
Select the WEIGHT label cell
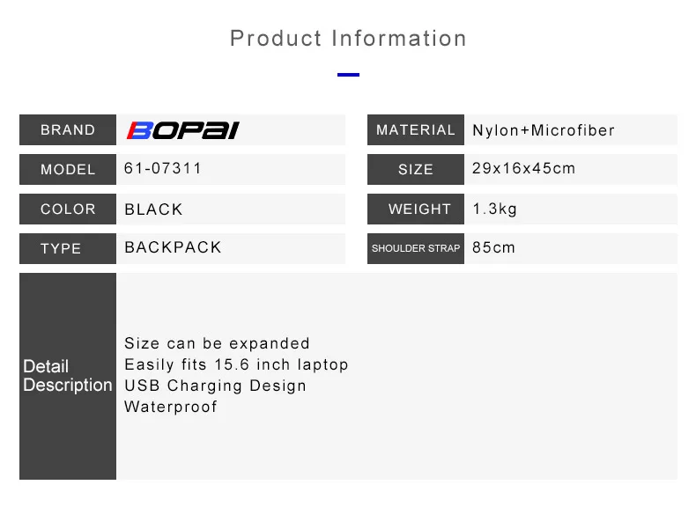click(416, 209)
